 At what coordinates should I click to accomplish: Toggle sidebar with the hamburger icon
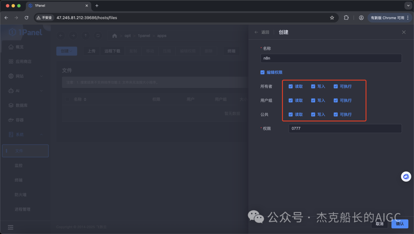pyautogui.click(x=11, y=227)
